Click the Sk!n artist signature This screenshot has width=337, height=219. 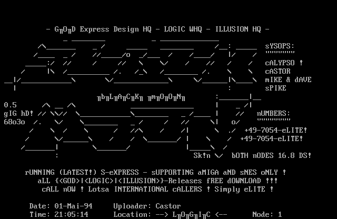(x=202, y=155)
